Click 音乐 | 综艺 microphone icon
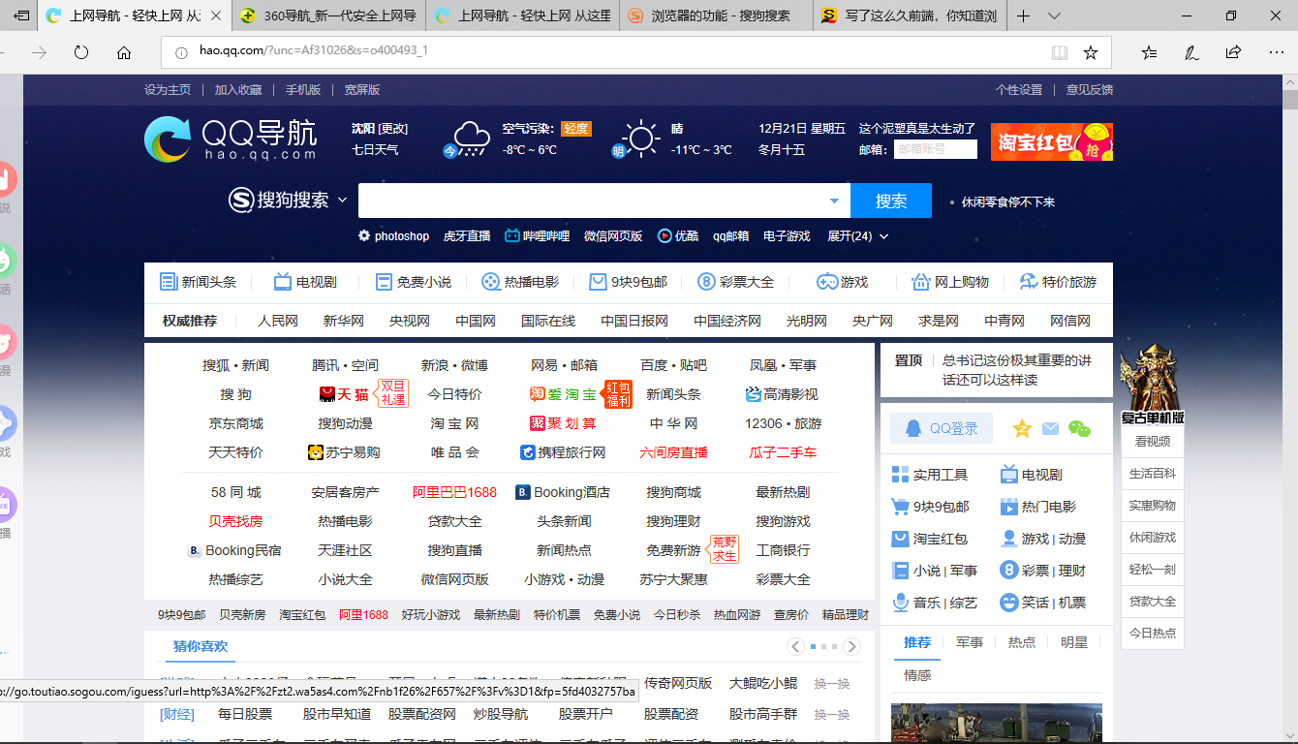1298x744 pixels. coord(901,603)
